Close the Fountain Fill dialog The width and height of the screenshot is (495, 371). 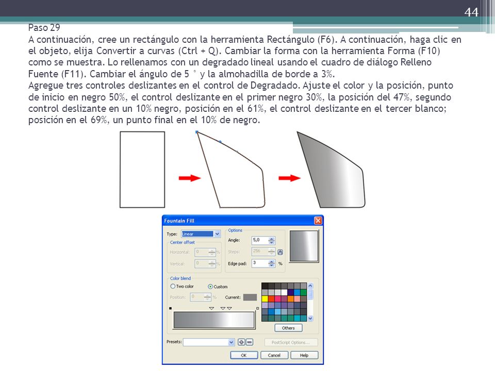(x=318, y=221)
